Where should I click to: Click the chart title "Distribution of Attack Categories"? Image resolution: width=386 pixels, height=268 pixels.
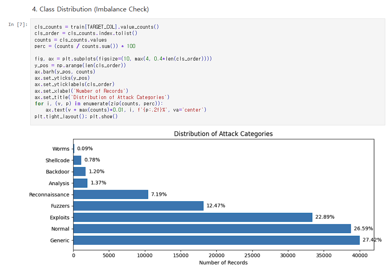(223, 134)
